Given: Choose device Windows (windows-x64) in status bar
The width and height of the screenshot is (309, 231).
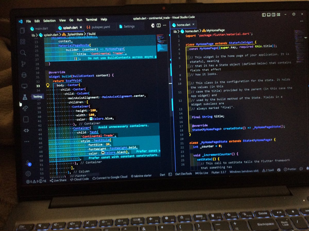Looking at the screenshot, I should click(x=245, y=171).
